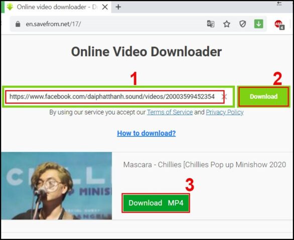Click the Online Video Downloader heading
This screenshot has height=240, width=294.
click(x=146, y=51)
